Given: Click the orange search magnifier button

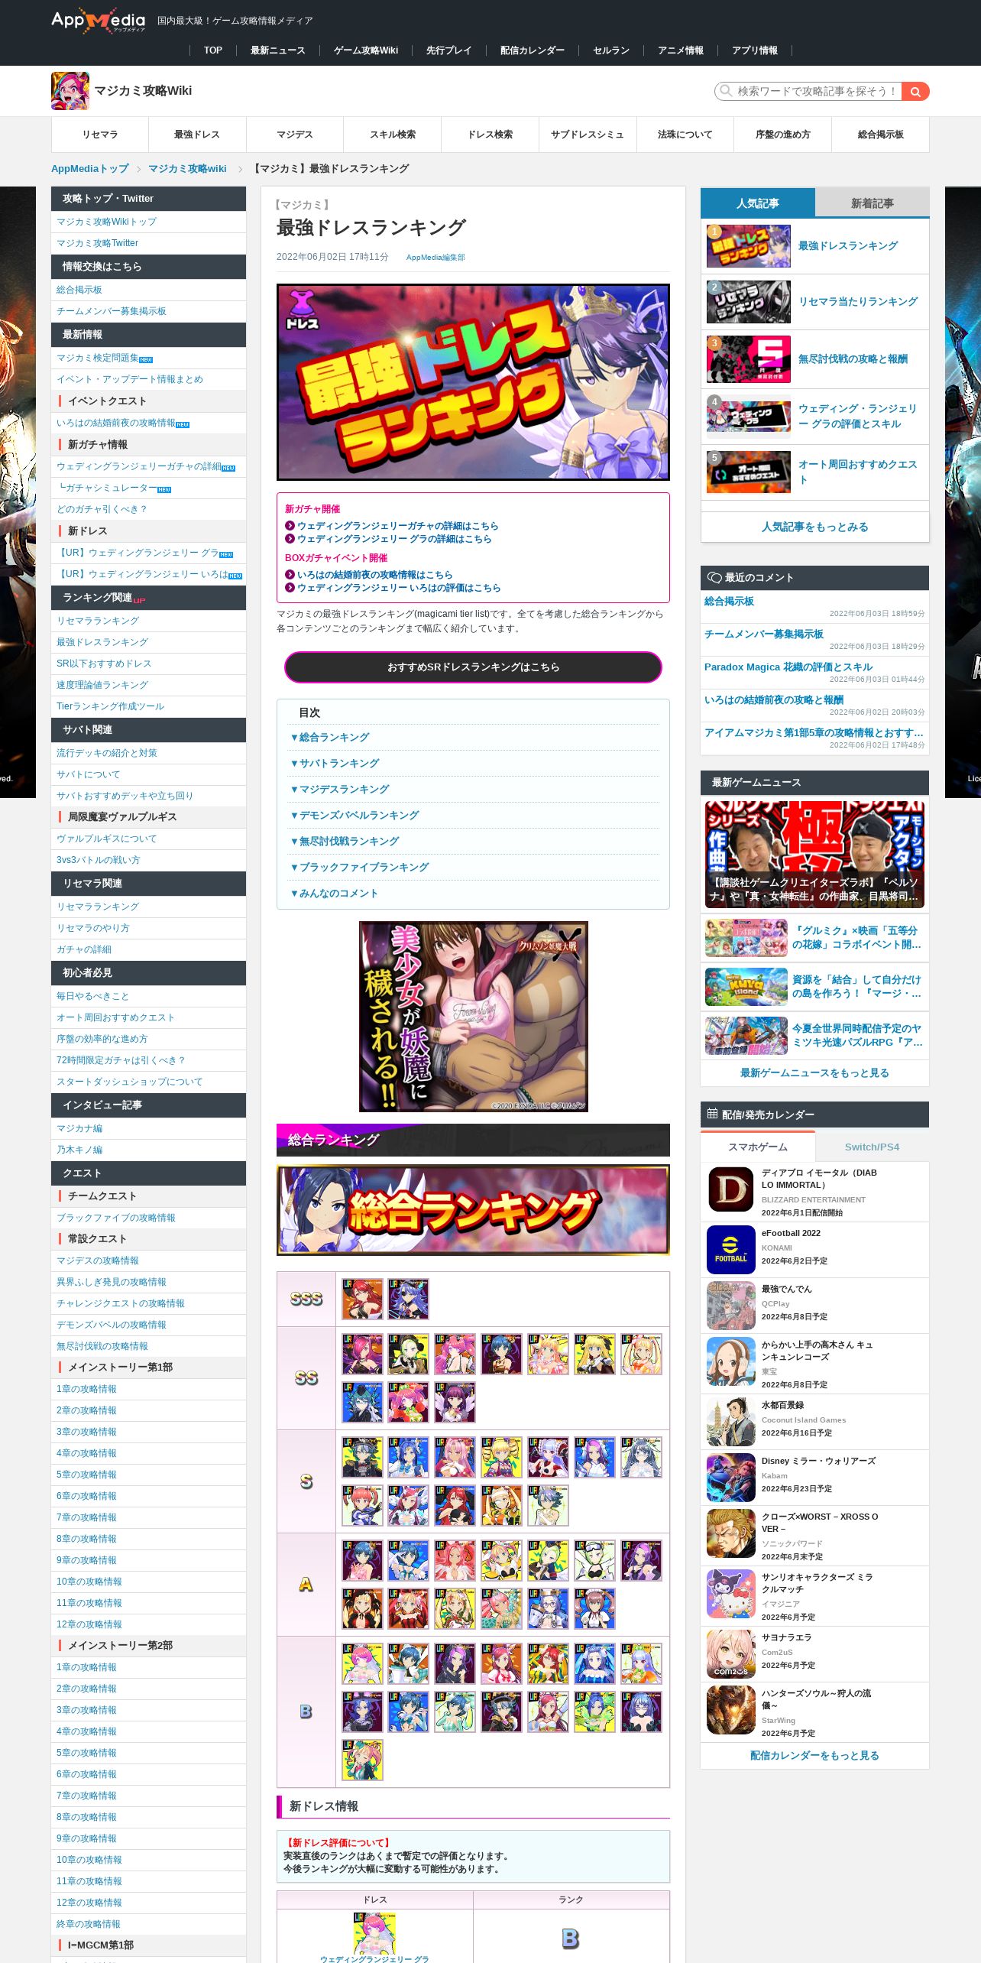Looking at the screenshot, I should 915,92.
